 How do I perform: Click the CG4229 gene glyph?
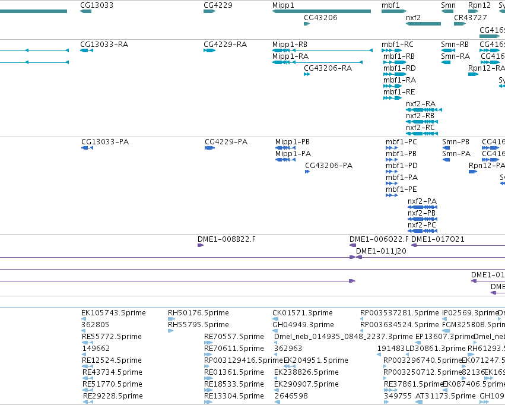pos(209,11)
